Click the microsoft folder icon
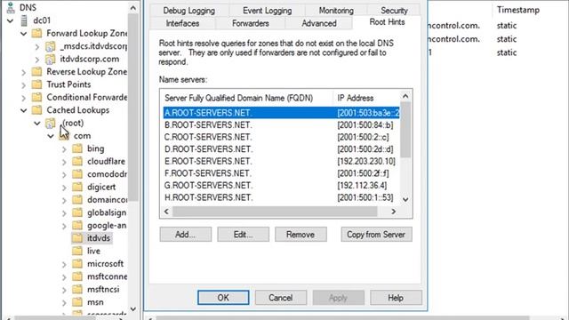 tap(77, 264)
